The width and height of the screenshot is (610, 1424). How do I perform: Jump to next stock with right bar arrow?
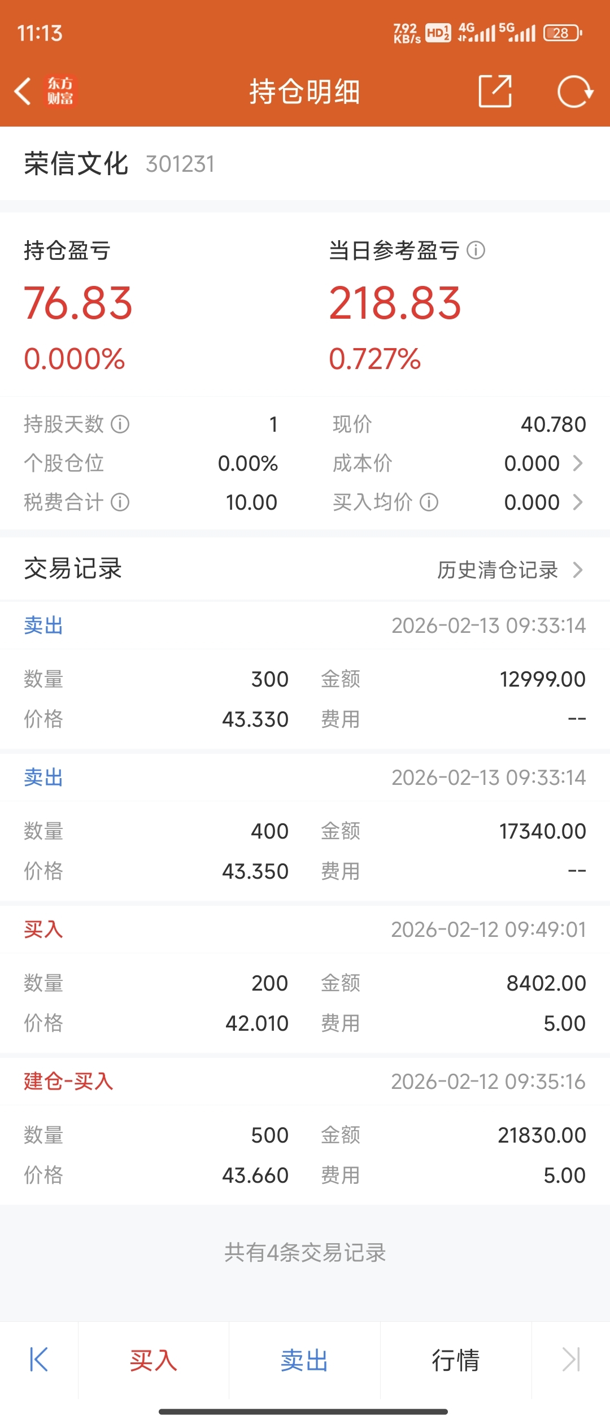pos(571,1360)
